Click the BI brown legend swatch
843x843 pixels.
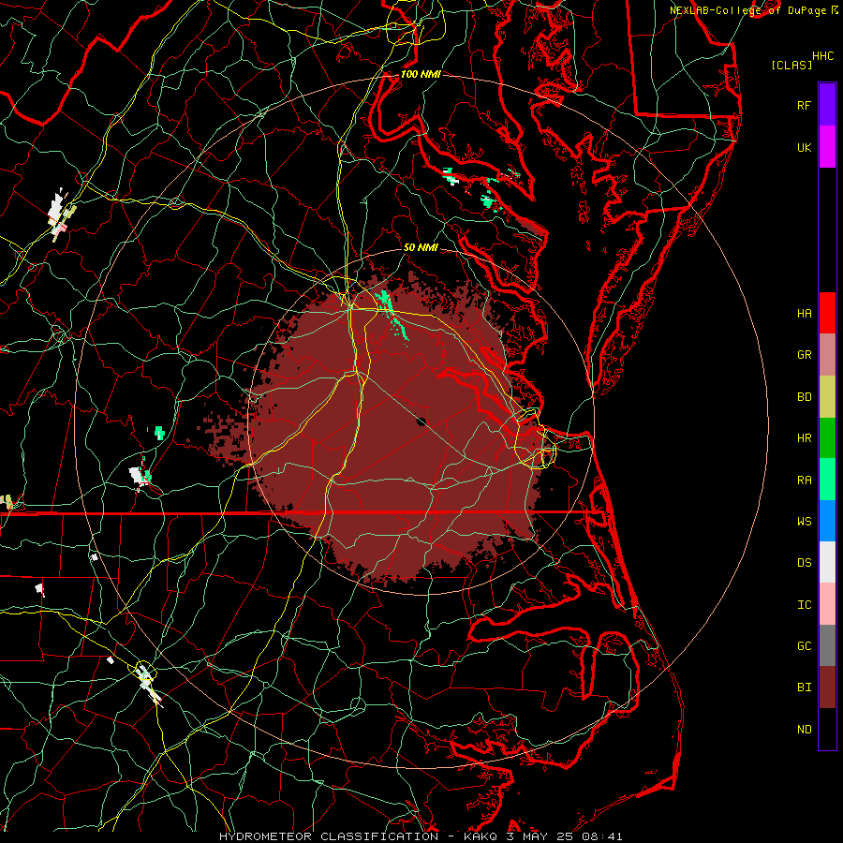tap(827, 688)
